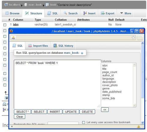Click the PMA site icon in address bar

[13, 38]
